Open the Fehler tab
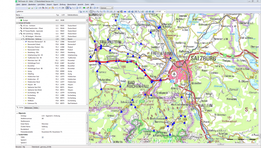The height and width of the screenshot is (148, 261). (36, 107)
